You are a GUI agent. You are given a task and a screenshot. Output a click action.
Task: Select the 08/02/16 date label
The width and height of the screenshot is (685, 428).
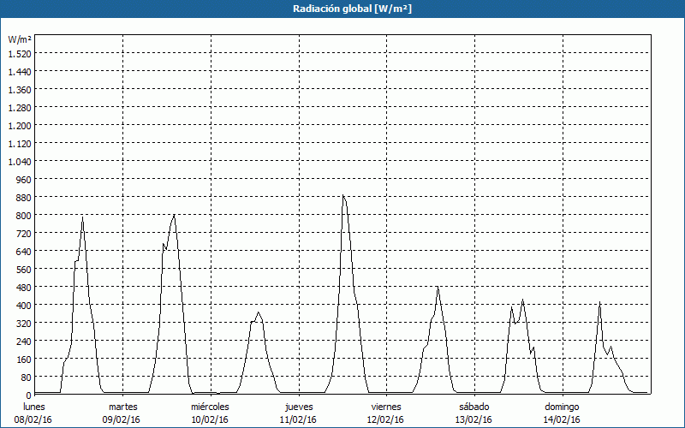point(34,419)
